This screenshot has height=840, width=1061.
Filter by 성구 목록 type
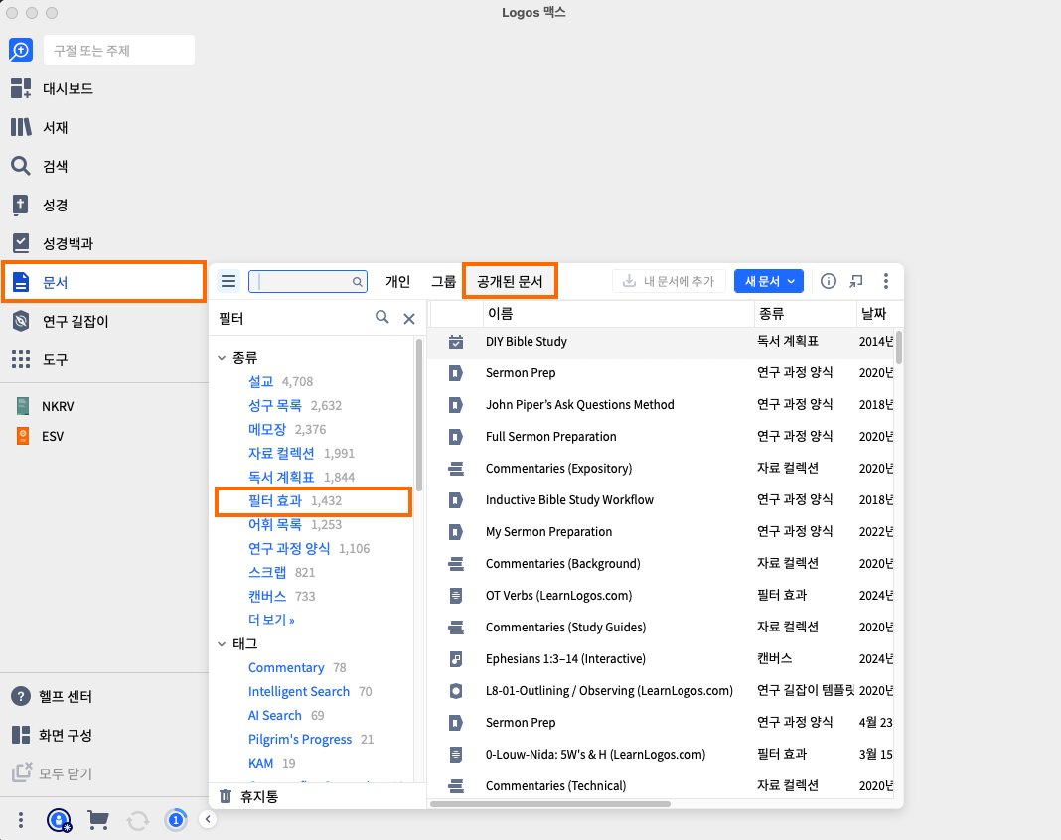tap(275, 405)
